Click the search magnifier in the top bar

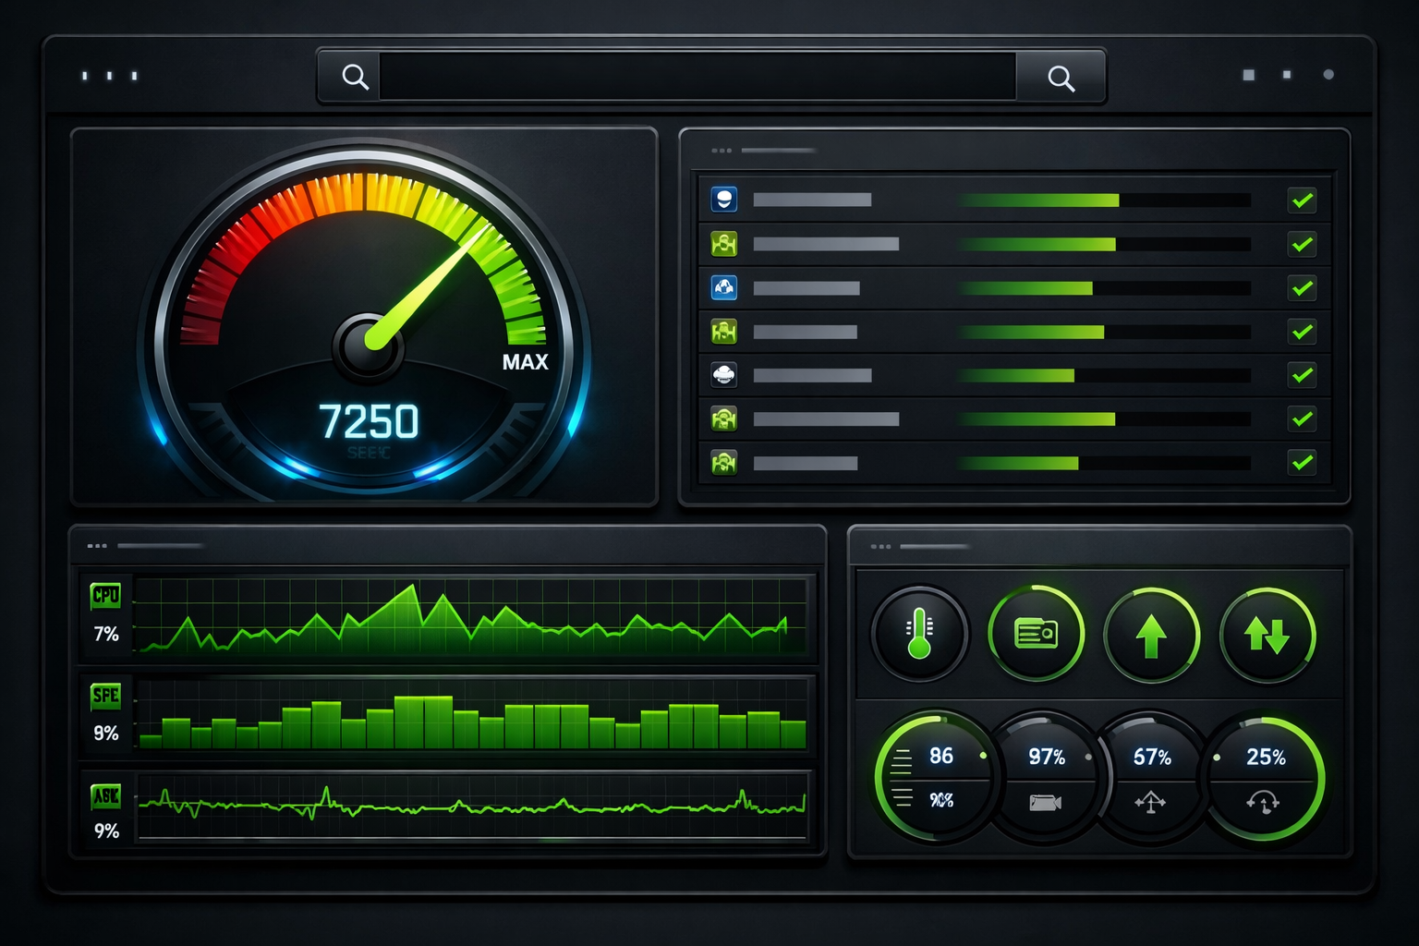(354, 79)
